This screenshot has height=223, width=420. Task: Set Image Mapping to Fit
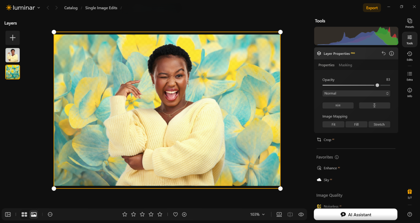coord(333,124)
